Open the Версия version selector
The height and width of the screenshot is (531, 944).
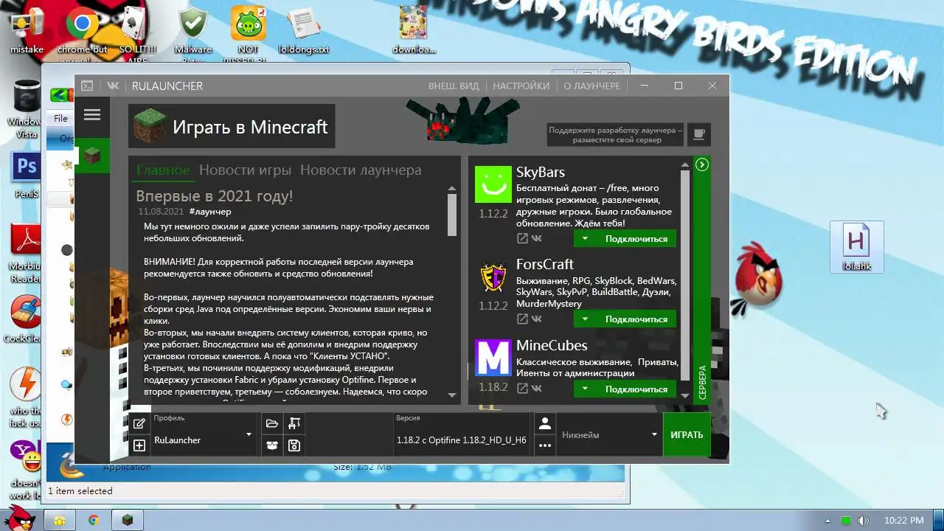[462, 434]
